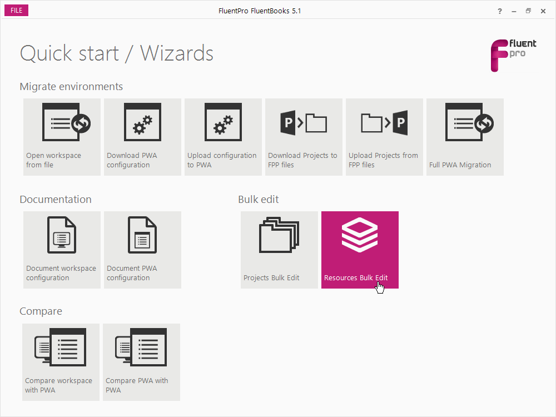This screenshot has height=417, width=556.
Task: Click the Document PWA configuration icon
Action: [142, 235]
